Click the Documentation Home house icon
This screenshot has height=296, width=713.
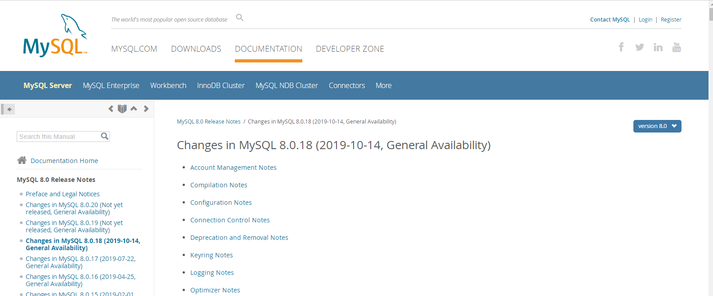pyautogui.click(x=22, y=160)
